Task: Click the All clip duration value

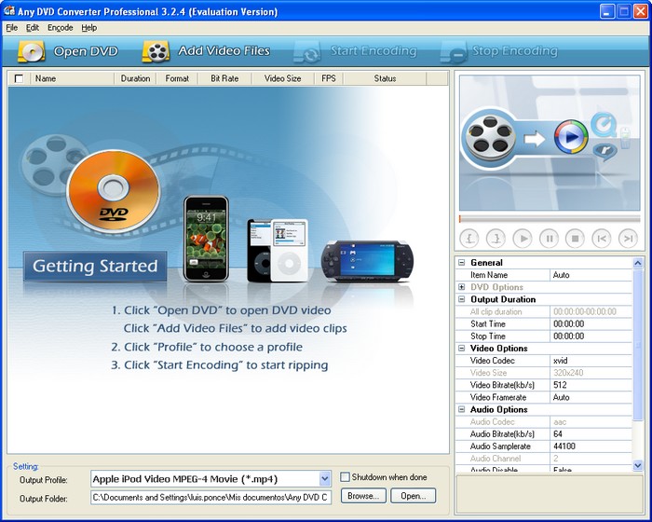Action: tap(591, 311)
